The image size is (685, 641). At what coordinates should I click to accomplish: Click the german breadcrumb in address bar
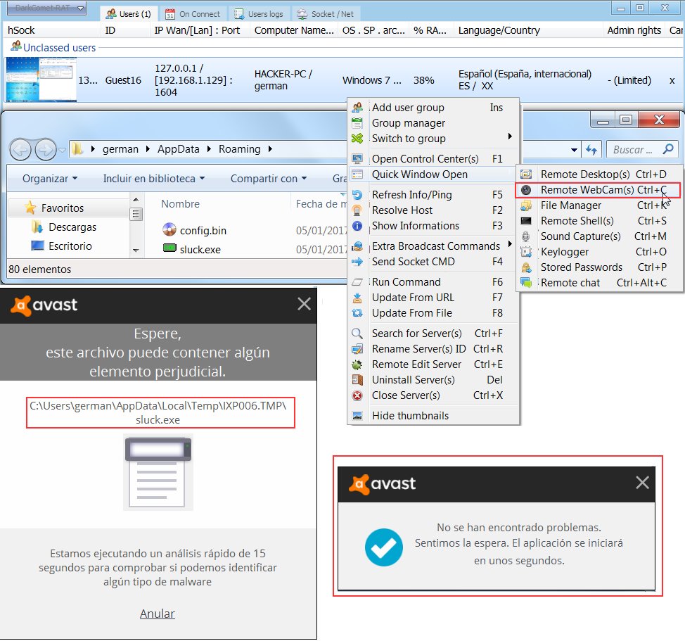point(120,149)
